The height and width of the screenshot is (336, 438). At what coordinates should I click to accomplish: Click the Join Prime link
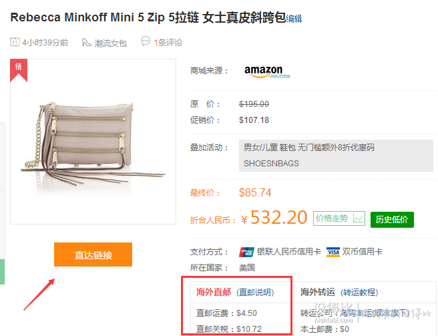280,75
